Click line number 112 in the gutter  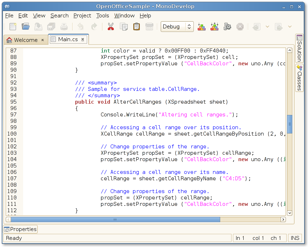coord(12,210)
